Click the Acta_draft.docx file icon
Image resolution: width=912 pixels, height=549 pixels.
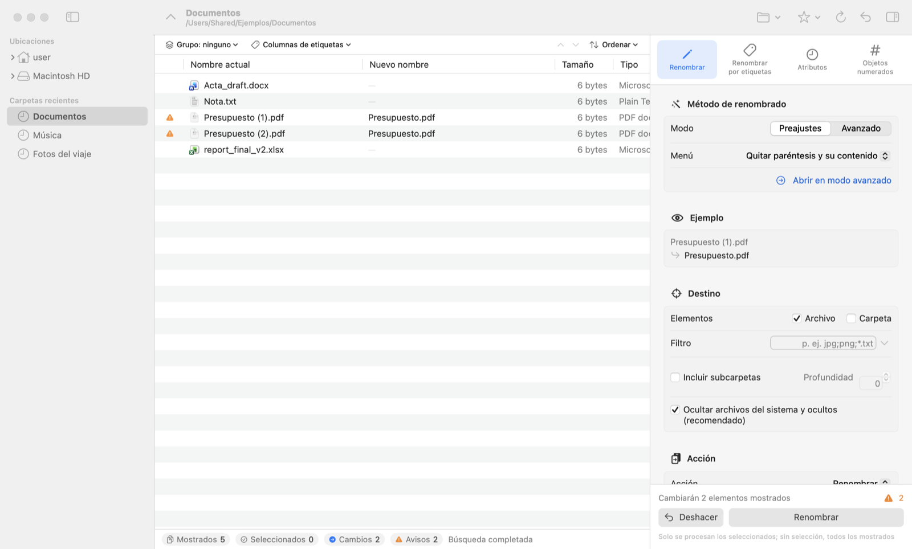[194, 85]
